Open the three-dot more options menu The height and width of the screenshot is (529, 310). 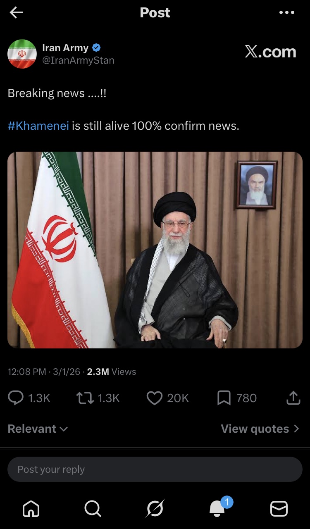tap(287, 12)
